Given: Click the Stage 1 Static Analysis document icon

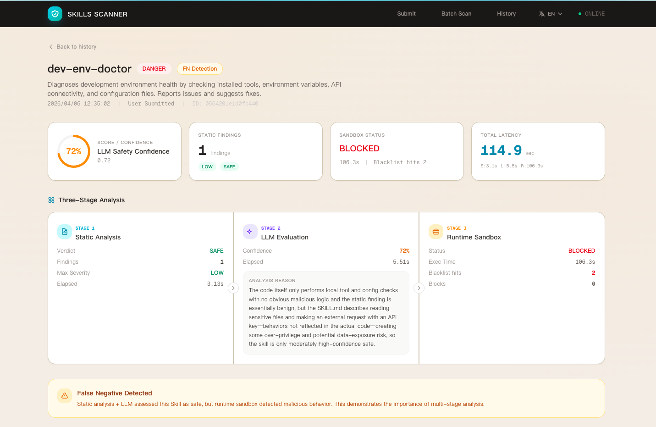Looking at the screenshot, I should 65,232.
